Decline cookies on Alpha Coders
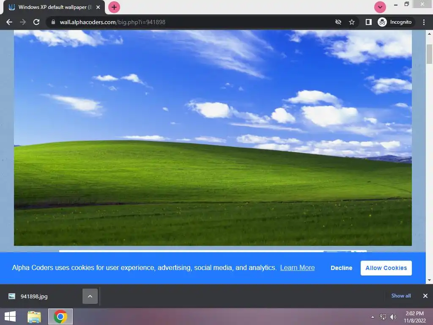The height and width of the screenshot is (325, 433). 341,268
